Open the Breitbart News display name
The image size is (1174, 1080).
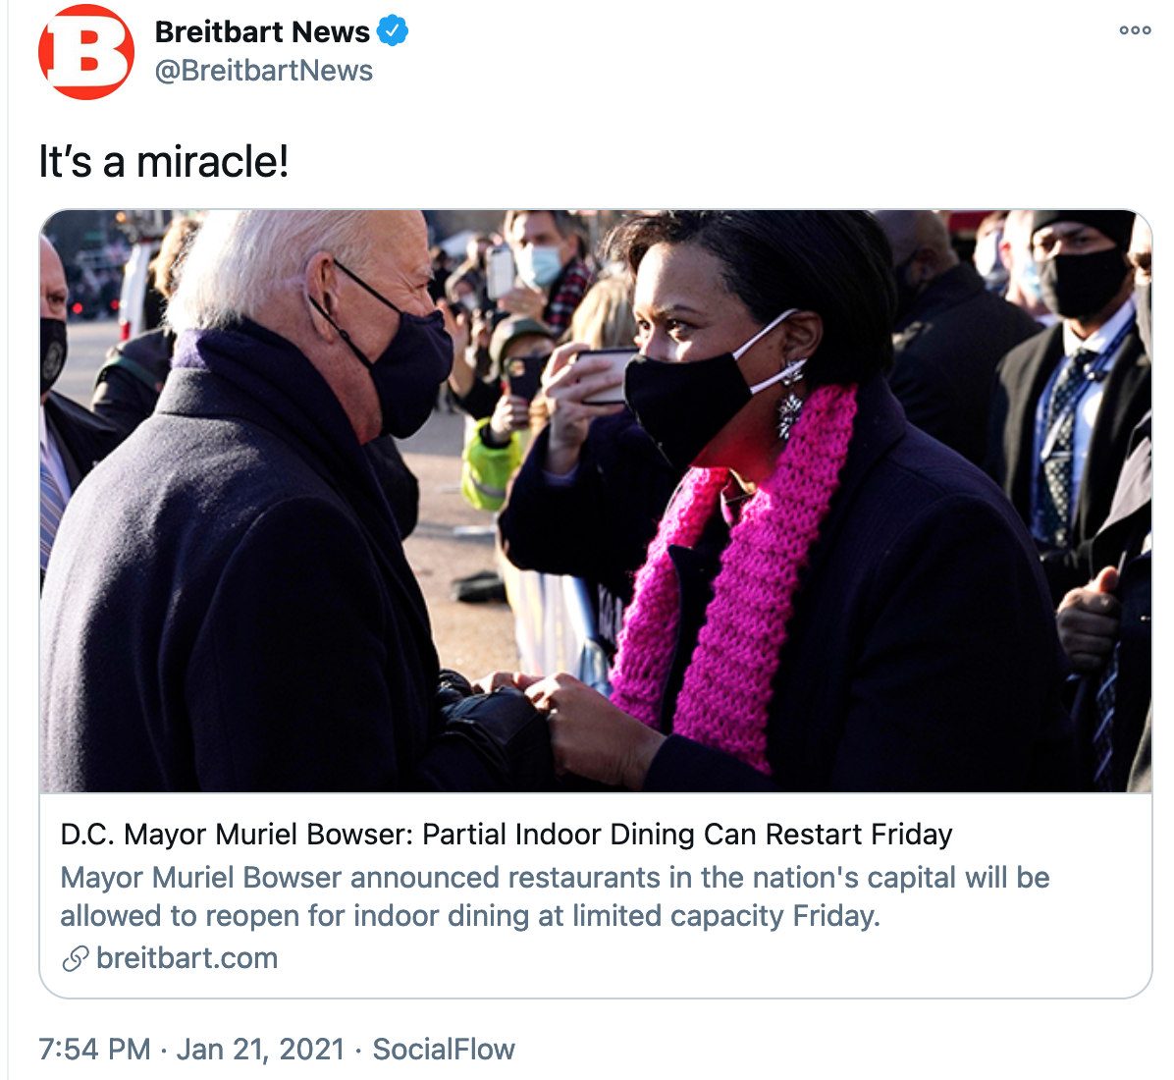[262, 32]
